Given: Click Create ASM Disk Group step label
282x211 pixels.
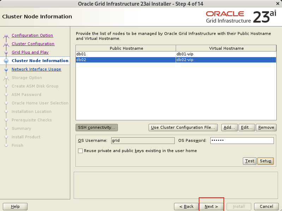Looking at the screenshot, I should point(35,86).
